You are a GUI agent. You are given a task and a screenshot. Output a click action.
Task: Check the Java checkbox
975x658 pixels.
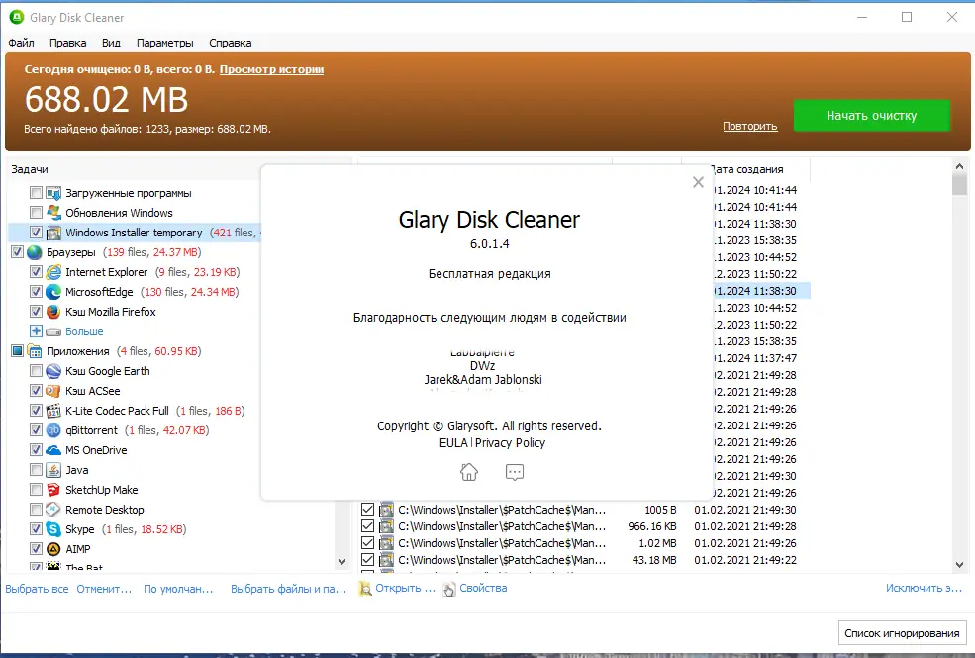36,470
